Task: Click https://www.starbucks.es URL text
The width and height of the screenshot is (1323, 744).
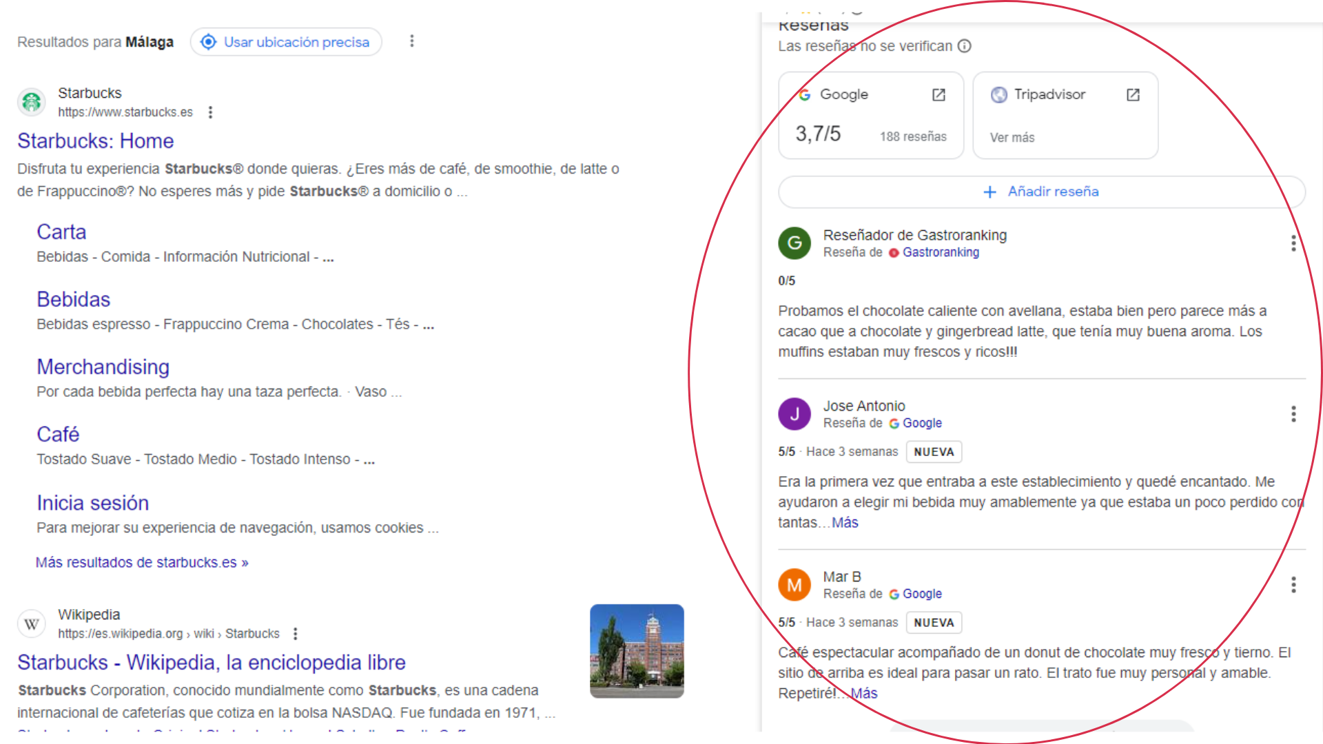Action: tap(125, 112)
